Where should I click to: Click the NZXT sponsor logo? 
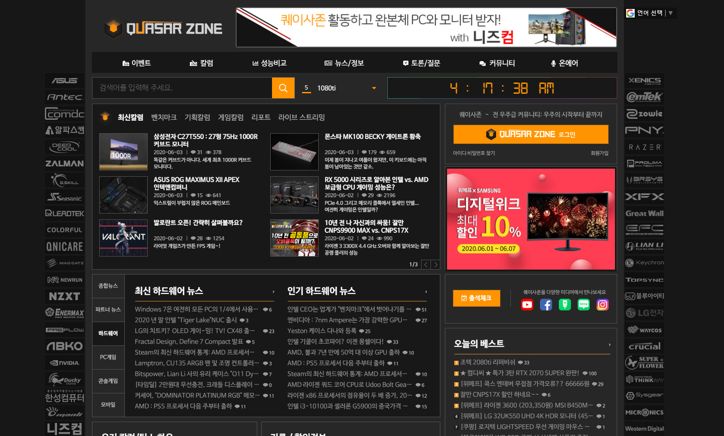click(65, 296)
